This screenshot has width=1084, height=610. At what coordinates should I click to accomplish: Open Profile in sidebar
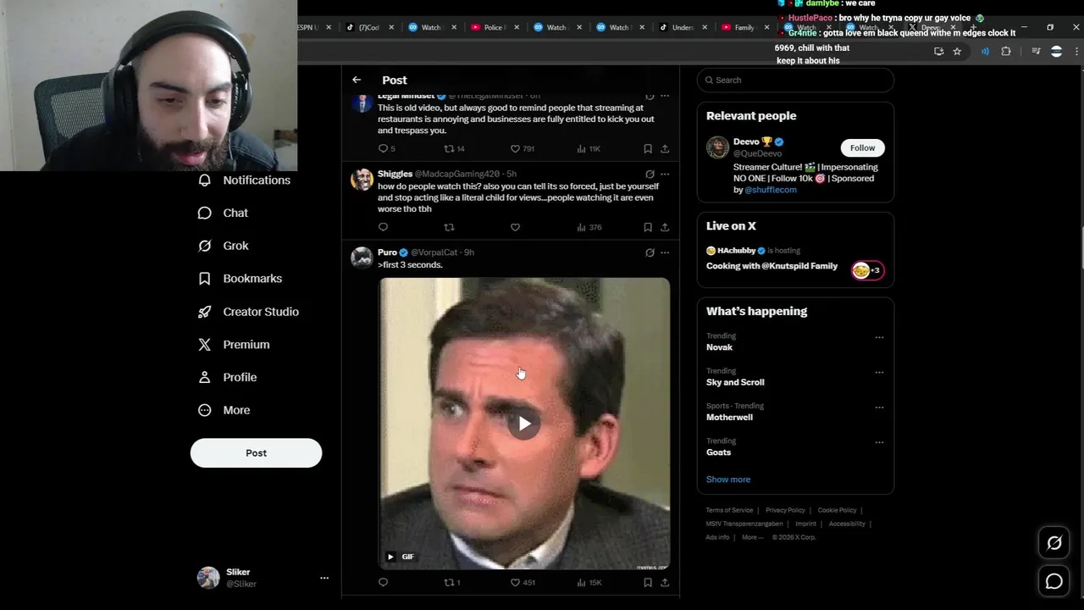pos(227,377)
